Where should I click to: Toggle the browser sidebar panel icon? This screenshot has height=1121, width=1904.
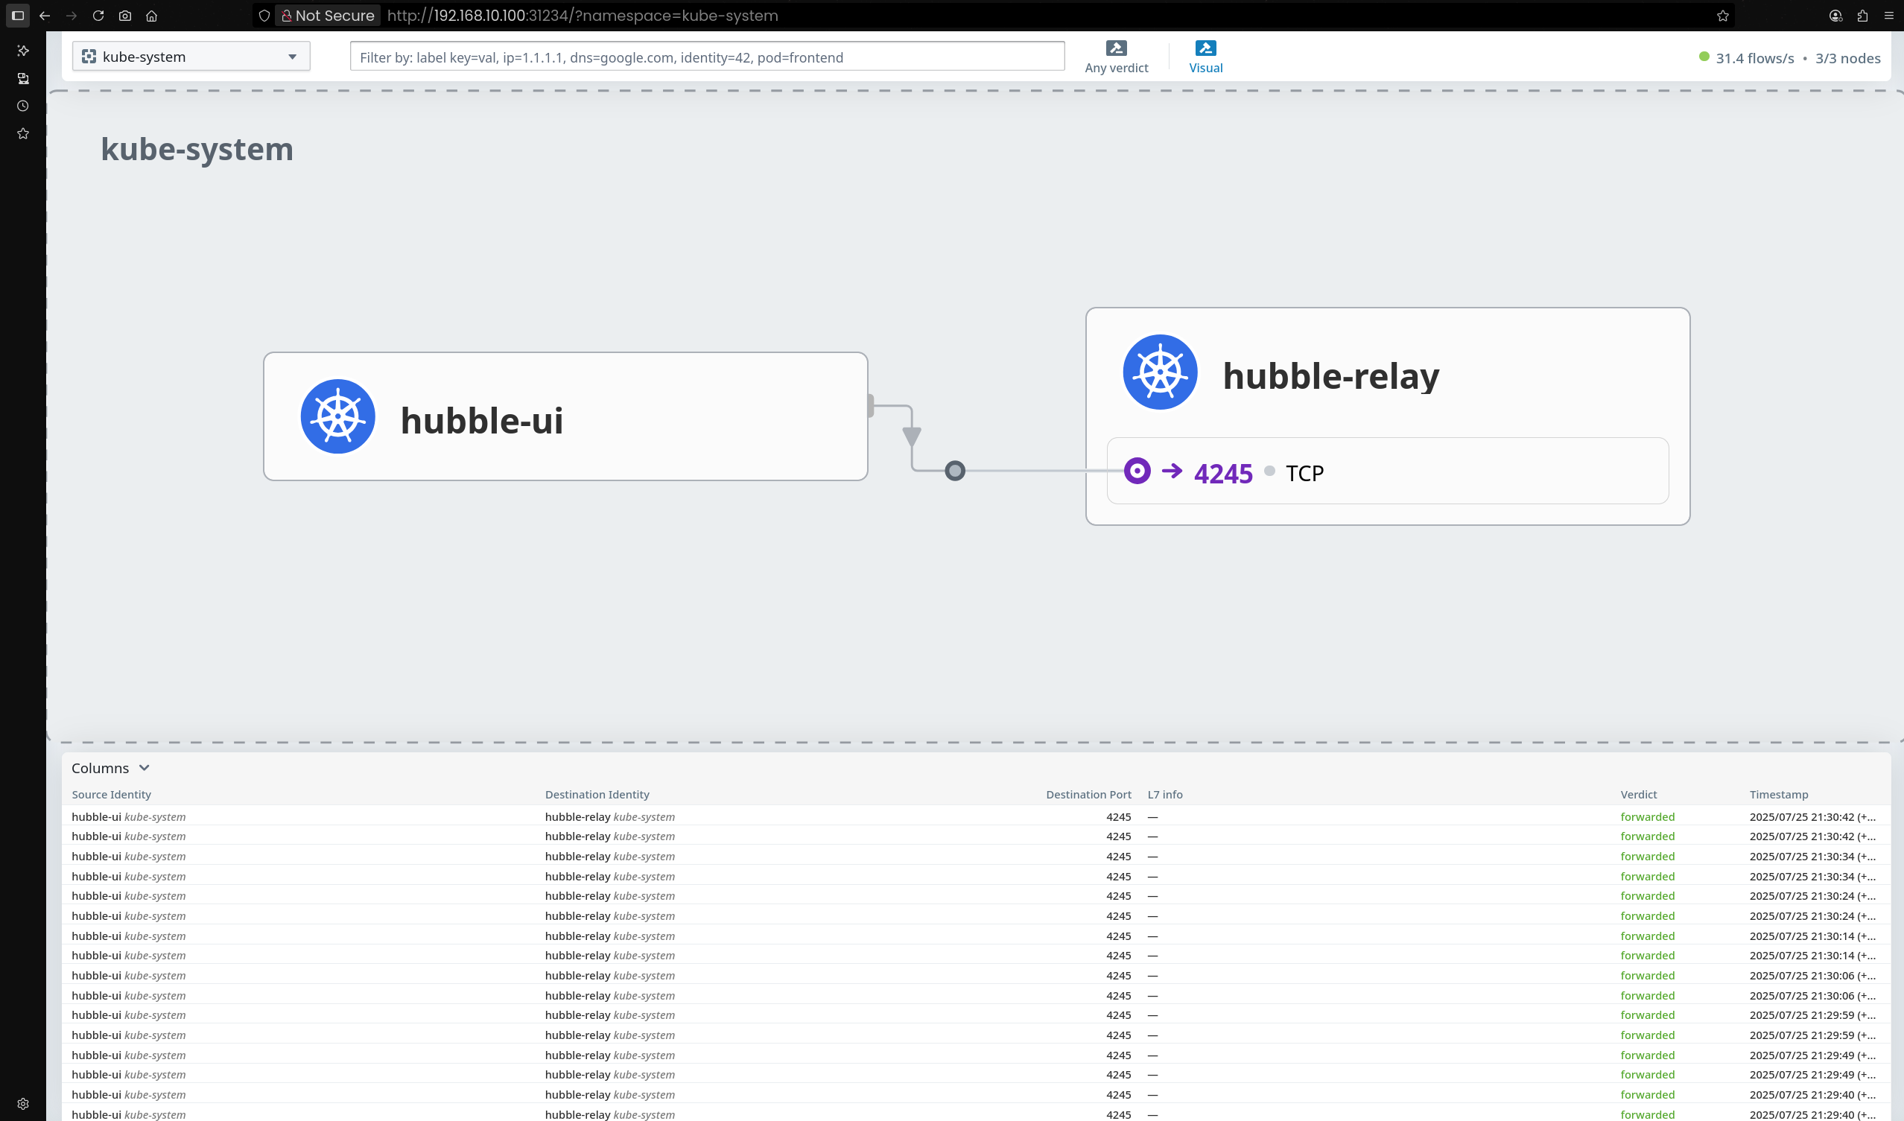pos(18,15)
